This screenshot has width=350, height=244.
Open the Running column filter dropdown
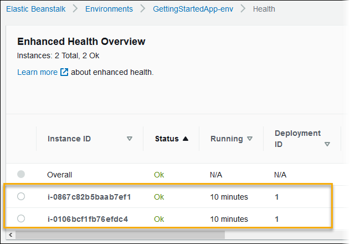250,139
